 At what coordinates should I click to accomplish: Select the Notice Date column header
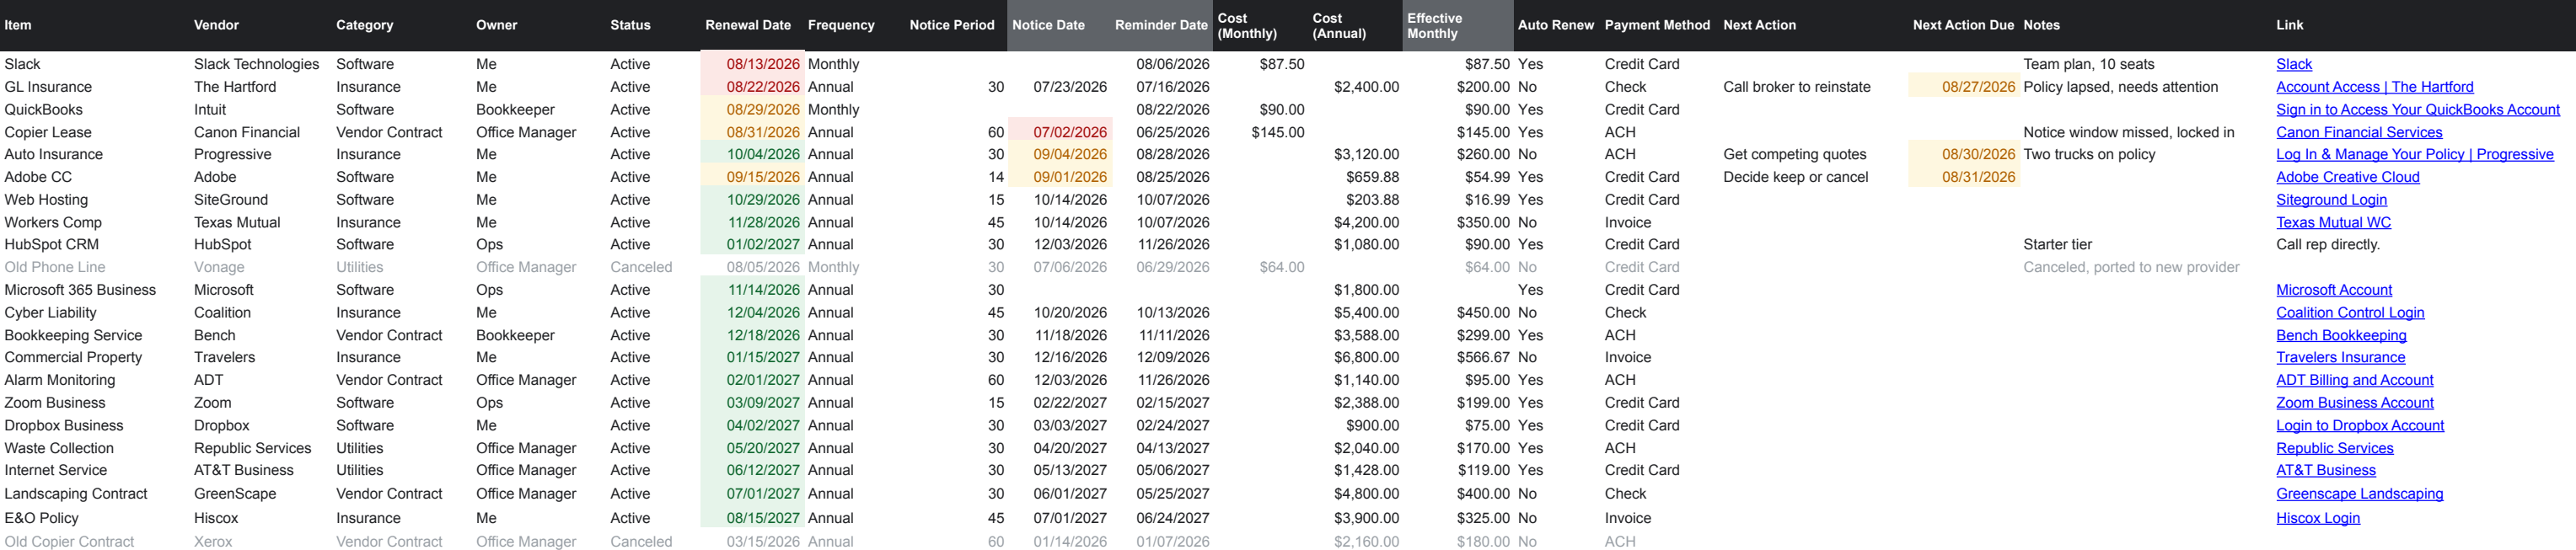tap(1048, 25)
